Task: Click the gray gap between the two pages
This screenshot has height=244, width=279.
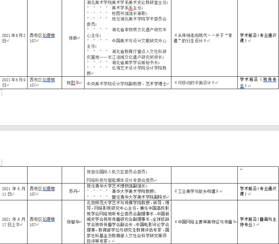Action: [x=139, y=128]
